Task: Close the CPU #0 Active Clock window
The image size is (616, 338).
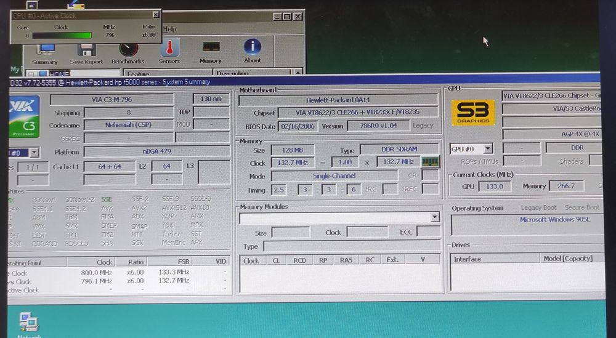Action: click(156, 15)
